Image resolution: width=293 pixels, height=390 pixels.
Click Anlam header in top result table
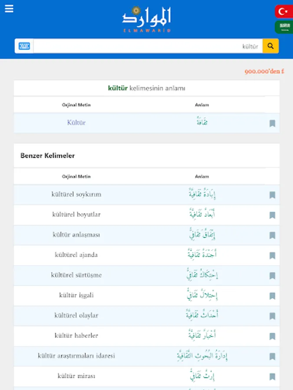click(202, 105)
